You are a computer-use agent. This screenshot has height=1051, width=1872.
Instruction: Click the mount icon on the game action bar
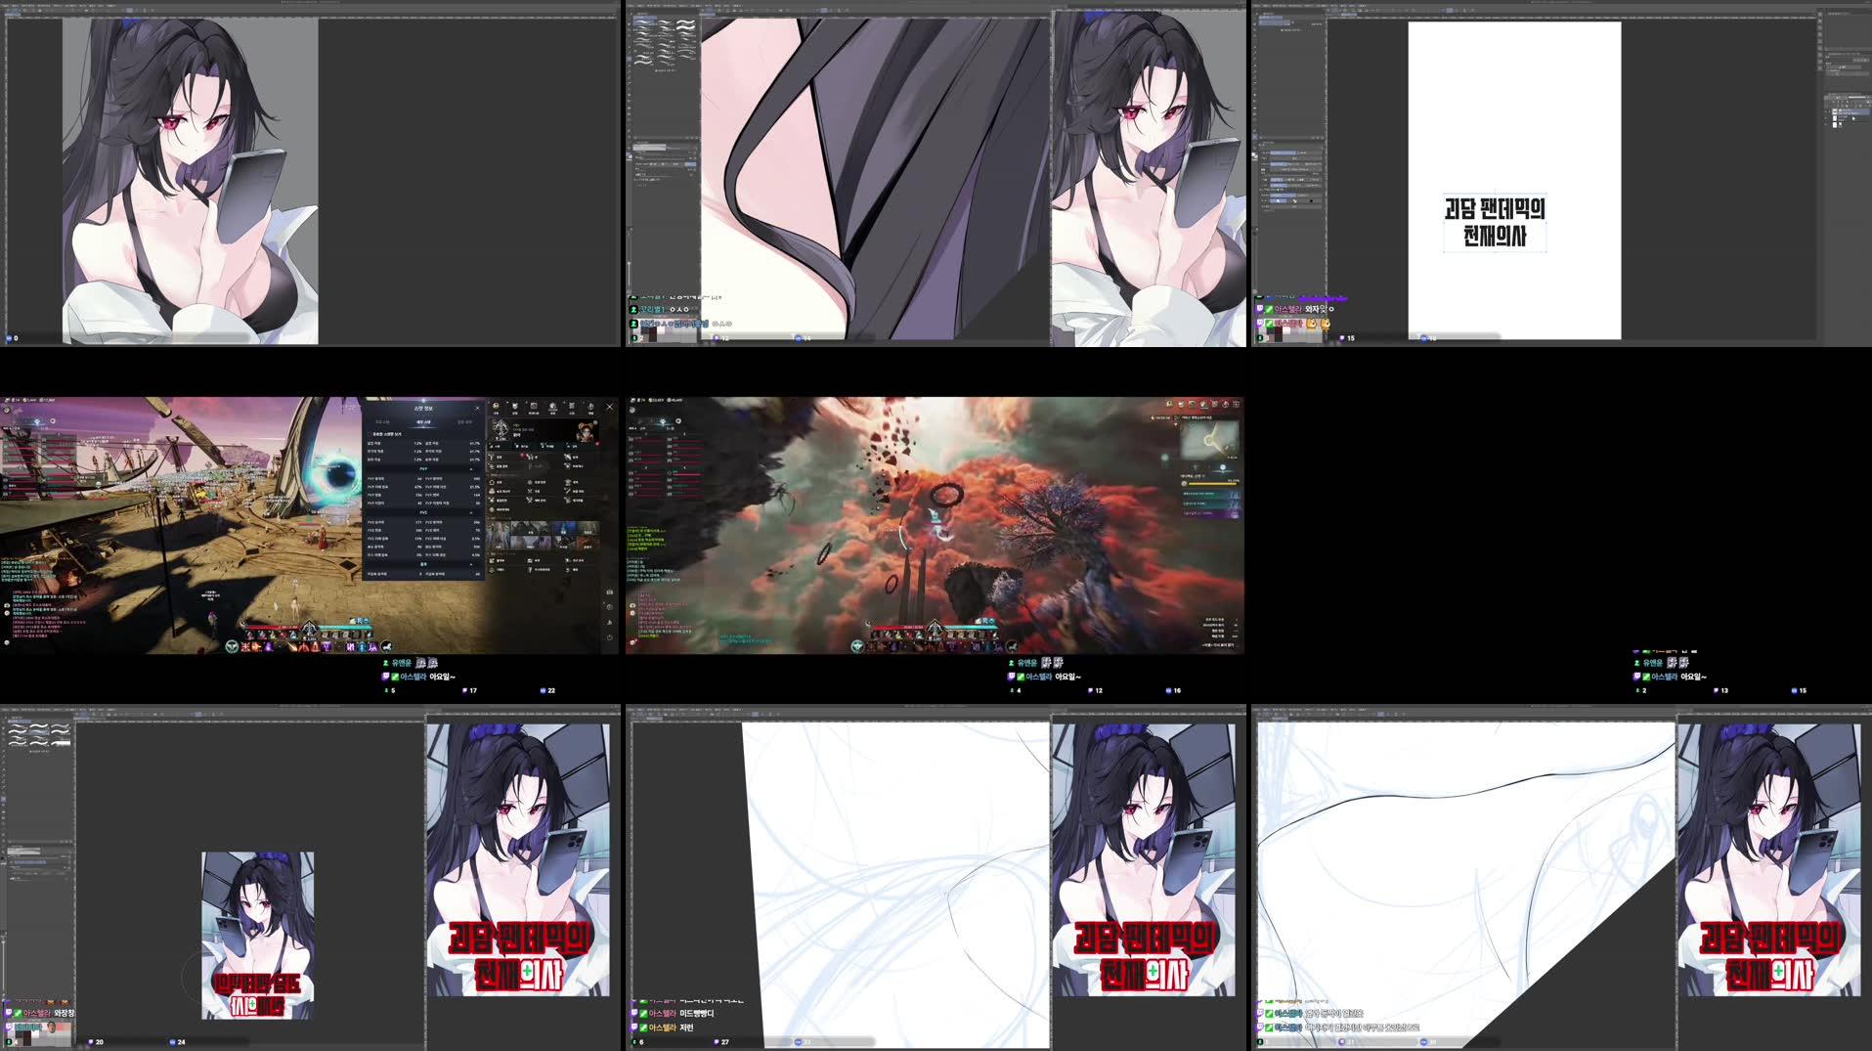click(386, 647)
